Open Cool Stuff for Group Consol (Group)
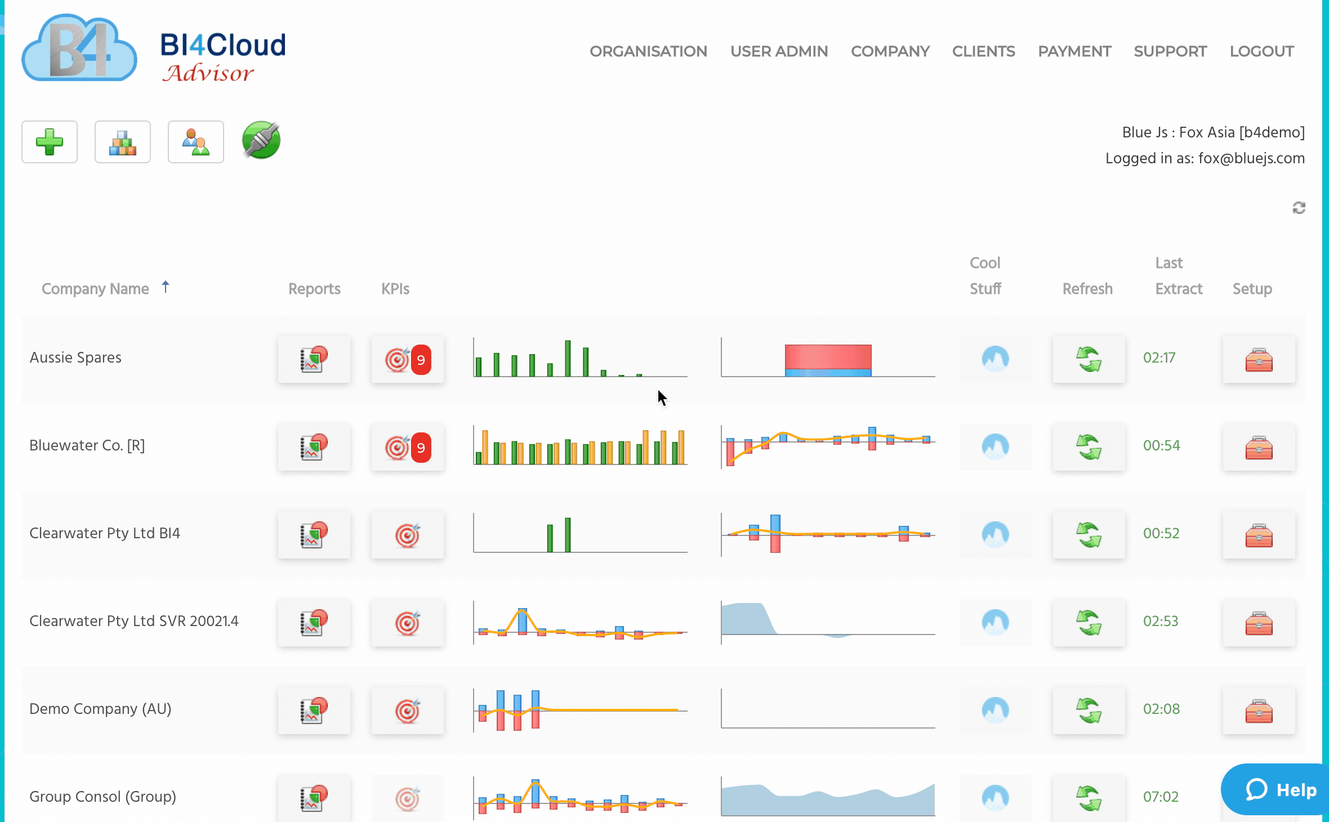This screenshot has height=822, width=1329. (996, 798)
